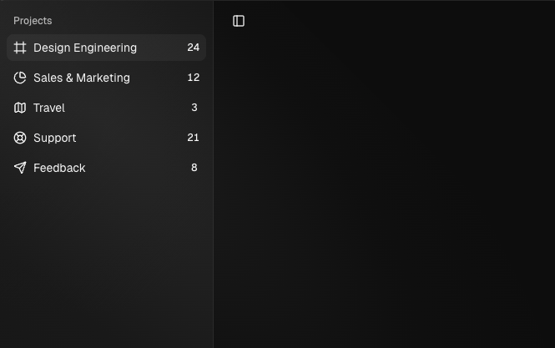Click the 8 count beside Feedback
Image resolution: width=555 pixels, height=348 pixels.
pos(194,168)
